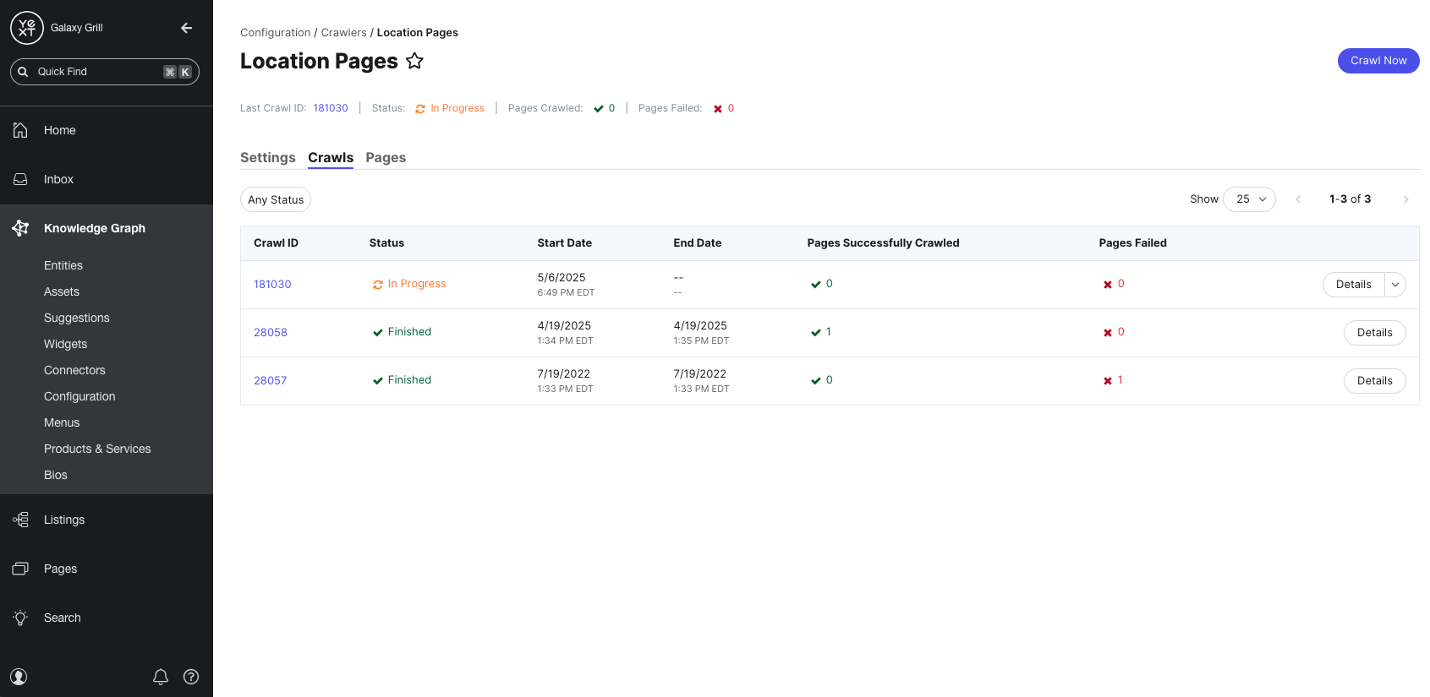
Task: Click the Yext logo icon
Action: pos(27,28)
